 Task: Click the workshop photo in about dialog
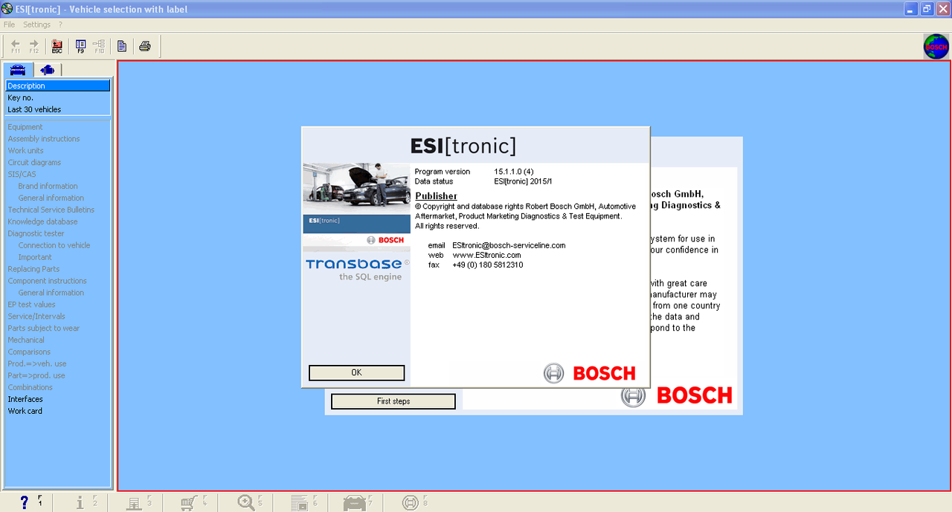(356, 188)
